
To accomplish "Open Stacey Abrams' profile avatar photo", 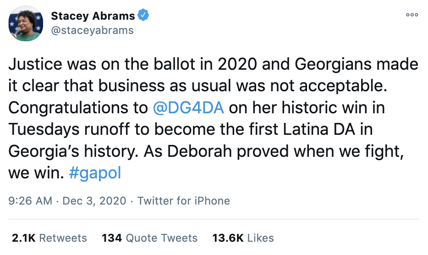I will [x=26, y=24].
